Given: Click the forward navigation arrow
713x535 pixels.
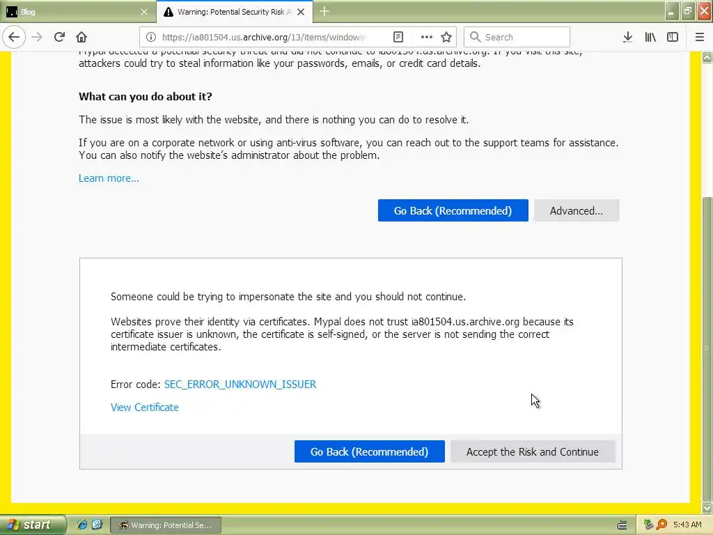Looking at the screenshot, I should [37, 37].
